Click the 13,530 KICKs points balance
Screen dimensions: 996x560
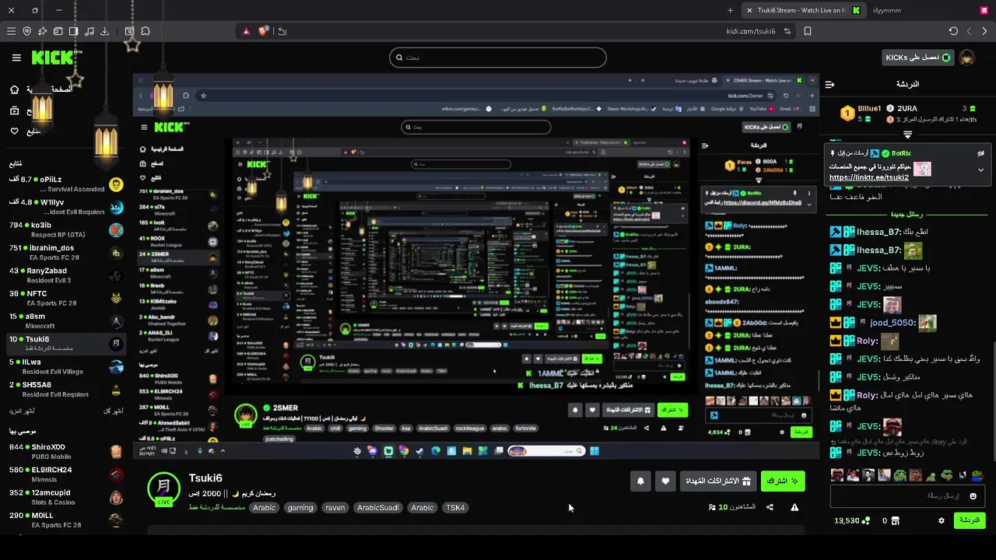click(x=852, y=520)
